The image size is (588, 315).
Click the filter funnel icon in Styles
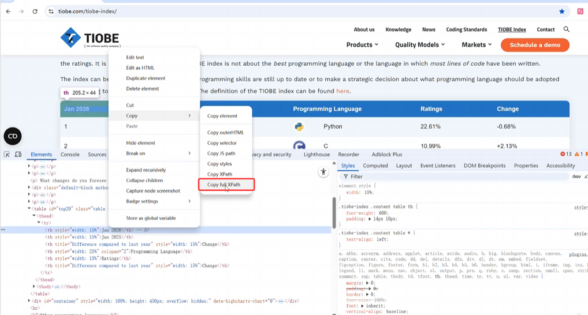346,177
